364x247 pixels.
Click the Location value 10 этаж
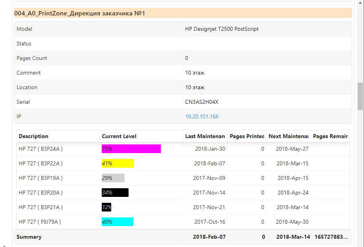(x=195, y=87)
